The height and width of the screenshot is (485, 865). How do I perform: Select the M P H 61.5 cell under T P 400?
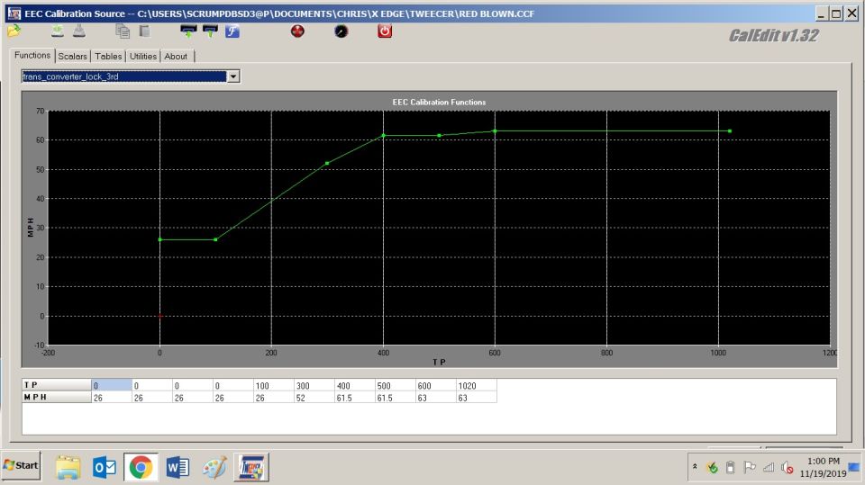click(355, 398)
